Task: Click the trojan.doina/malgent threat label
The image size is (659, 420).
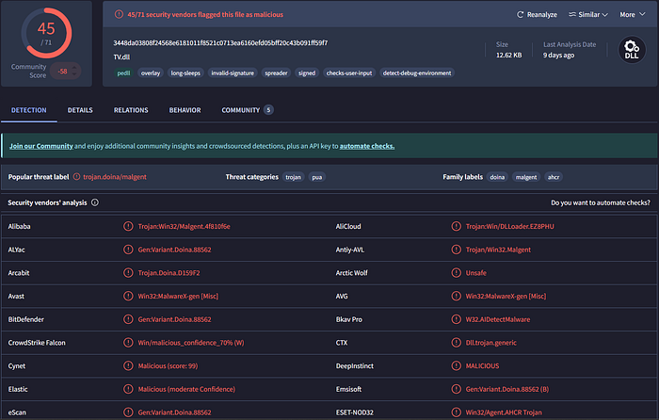Action: (115, 177)
